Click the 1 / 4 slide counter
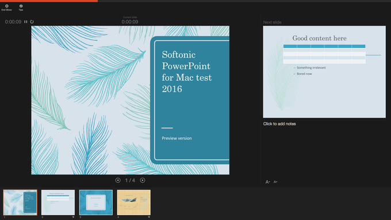This screenshot has width=391, height=220. coord(130,180)
